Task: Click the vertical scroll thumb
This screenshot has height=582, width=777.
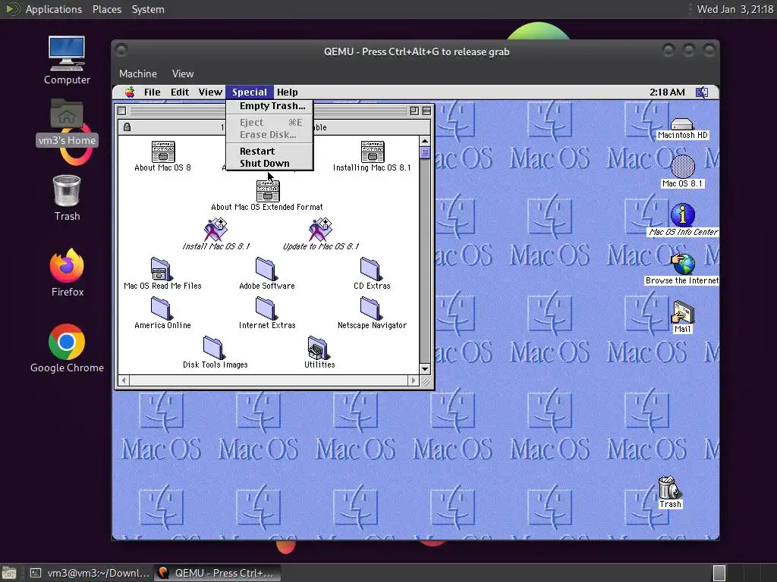Action: tap(425, 153)
